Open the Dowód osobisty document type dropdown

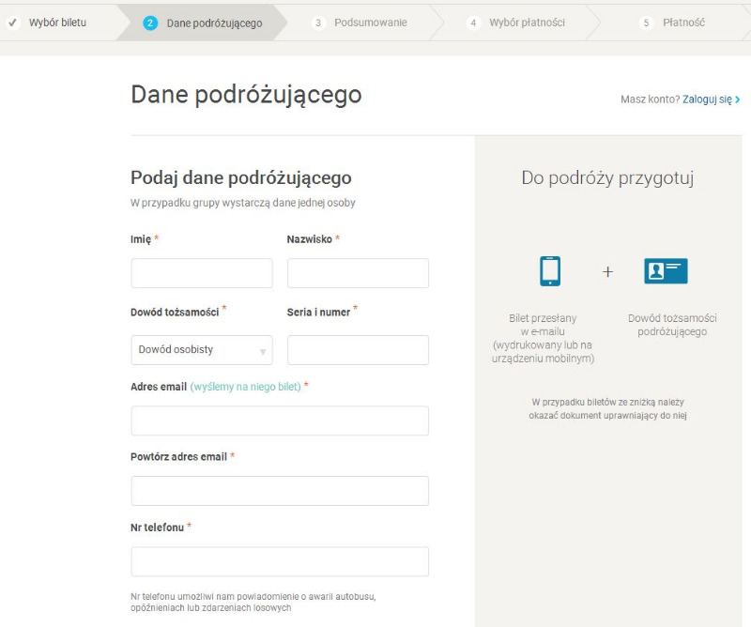click(x=201, y=350)
